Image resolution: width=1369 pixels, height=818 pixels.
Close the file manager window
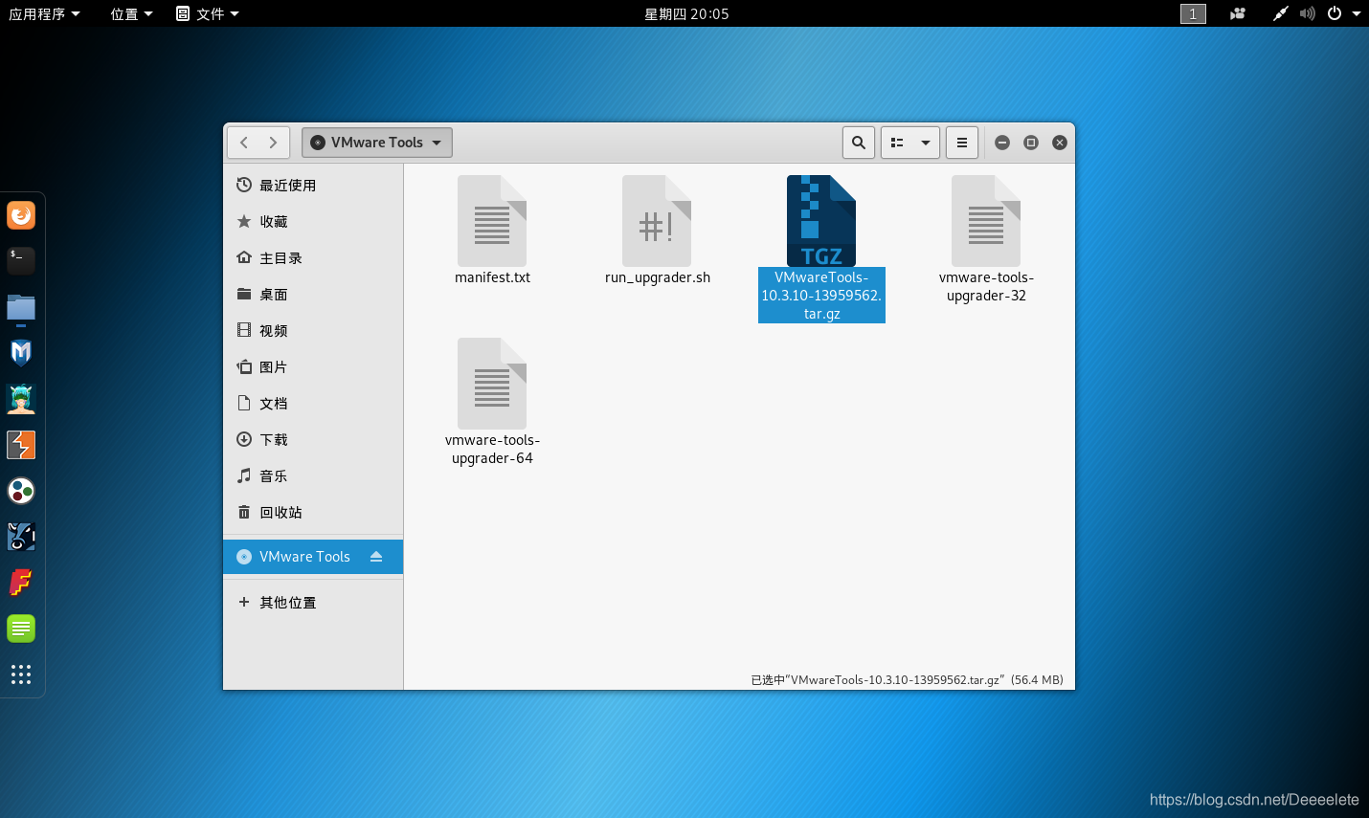(1060, 143)
